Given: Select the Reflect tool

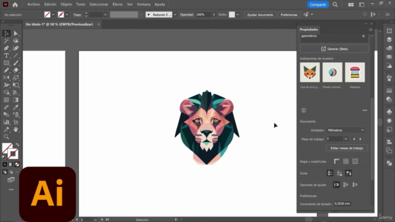Looking at the screenshot, I should point(6,78).
